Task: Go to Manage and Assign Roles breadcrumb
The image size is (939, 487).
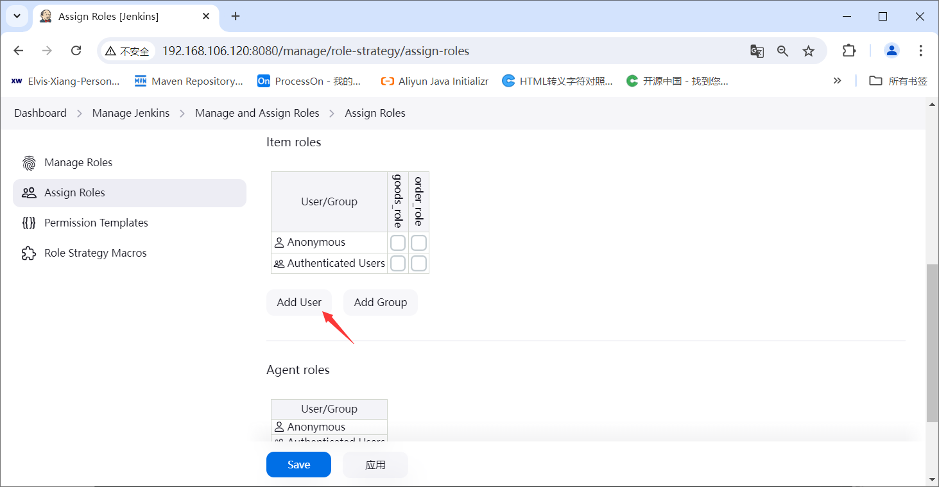Action: click(257, 113)
